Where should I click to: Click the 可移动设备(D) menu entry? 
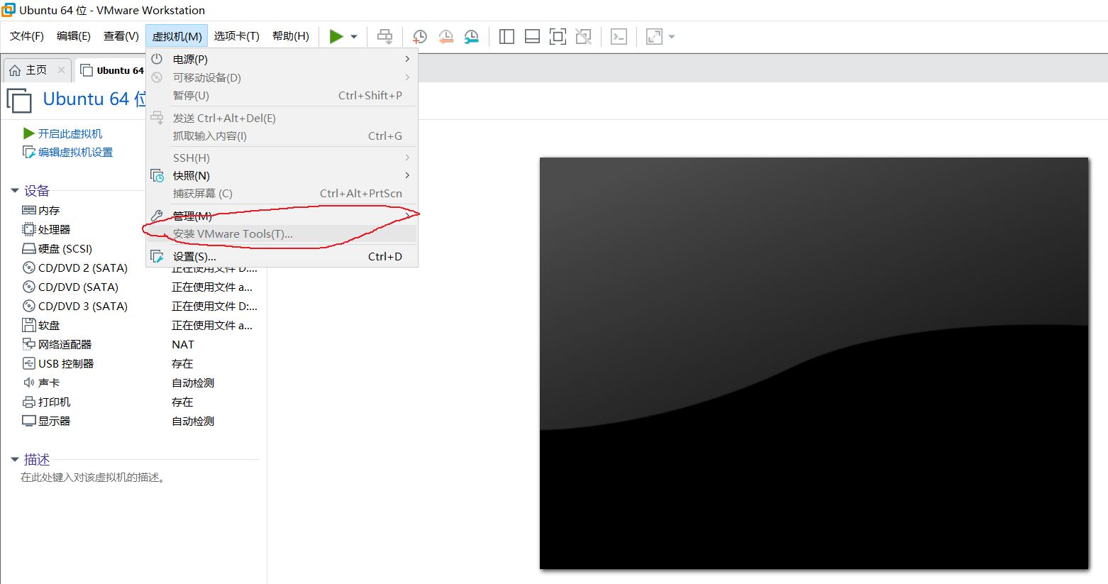tap(282, 77)
